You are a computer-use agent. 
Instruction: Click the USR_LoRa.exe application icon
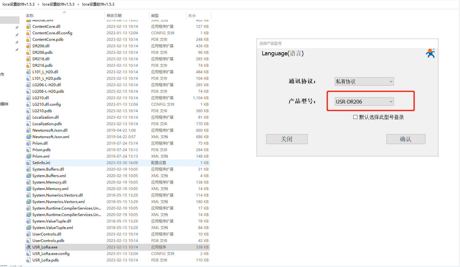[x=28, y=247]
